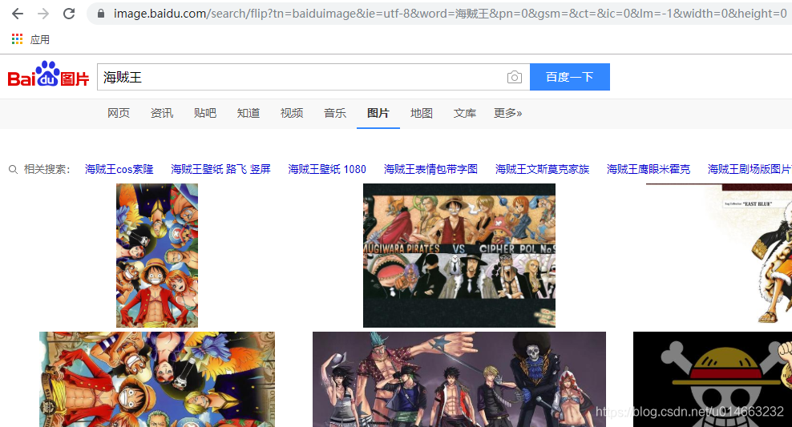Switch to the 音乐 tab

(x=335, y=113)
